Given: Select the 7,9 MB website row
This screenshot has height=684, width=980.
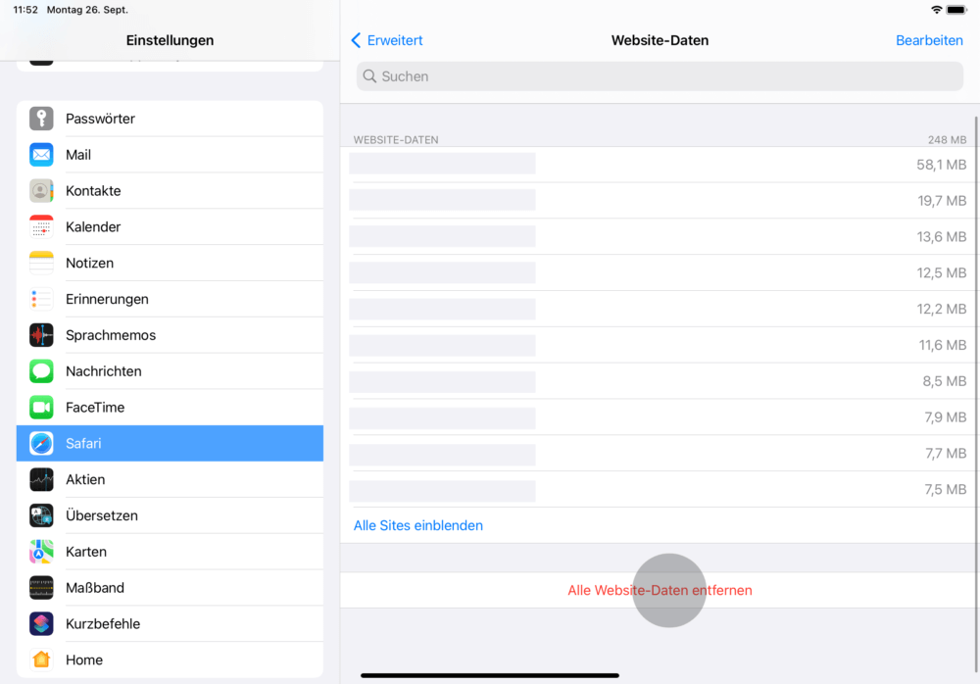Looking at the screenshot, I should coord(660,417).
